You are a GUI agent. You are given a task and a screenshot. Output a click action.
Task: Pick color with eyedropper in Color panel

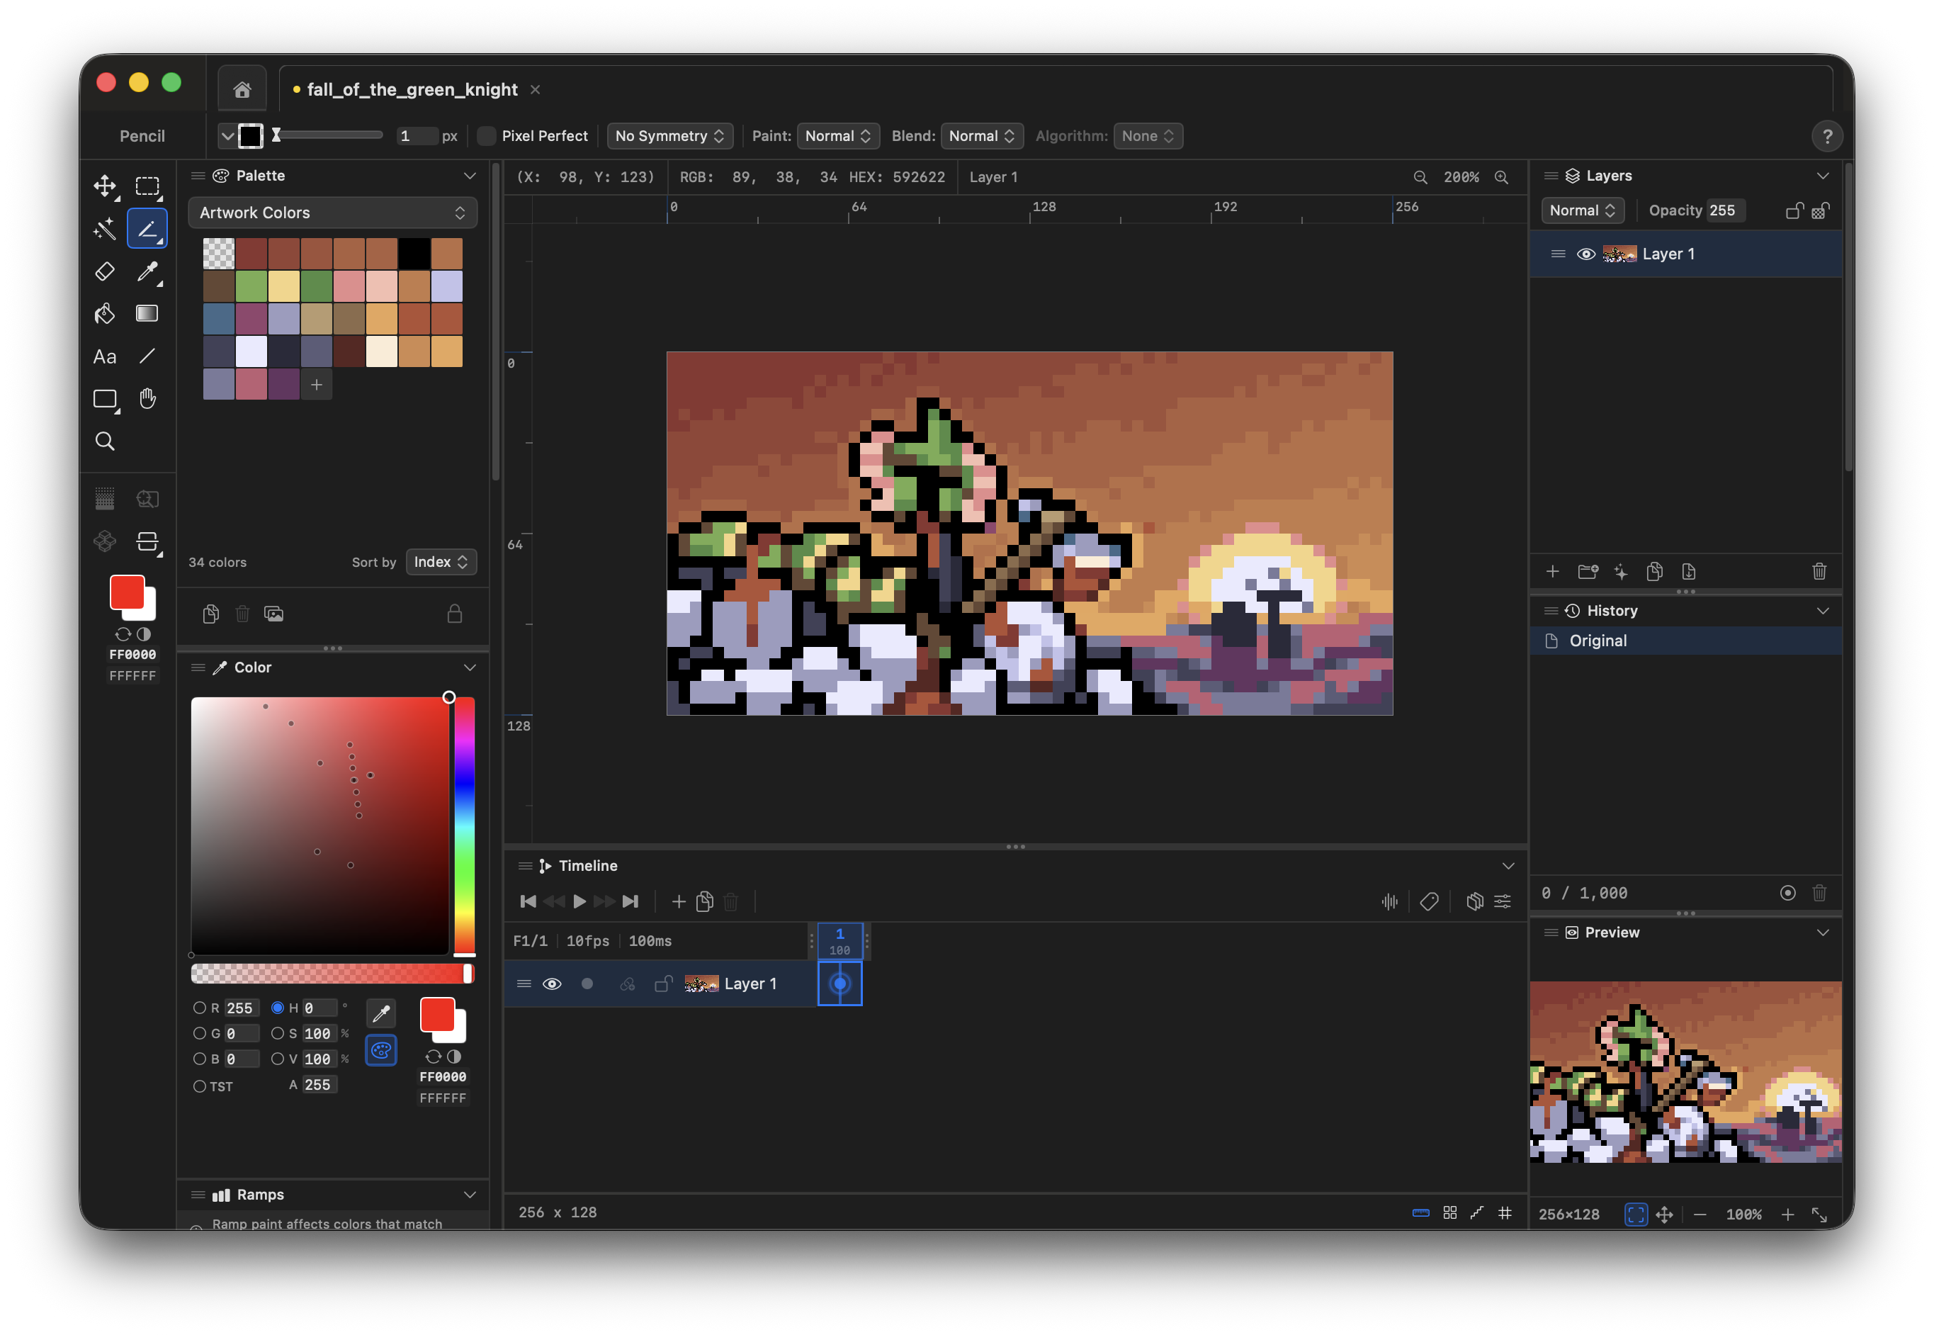coord(381,1014)
